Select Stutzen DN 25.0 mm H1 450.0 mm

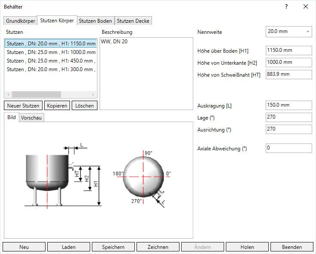[51, 61]
